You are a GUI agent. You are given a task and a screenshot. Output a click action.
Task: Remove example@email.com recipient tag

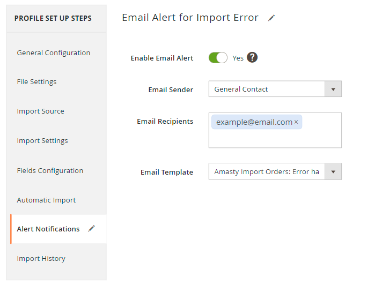[x=296, y=122]
